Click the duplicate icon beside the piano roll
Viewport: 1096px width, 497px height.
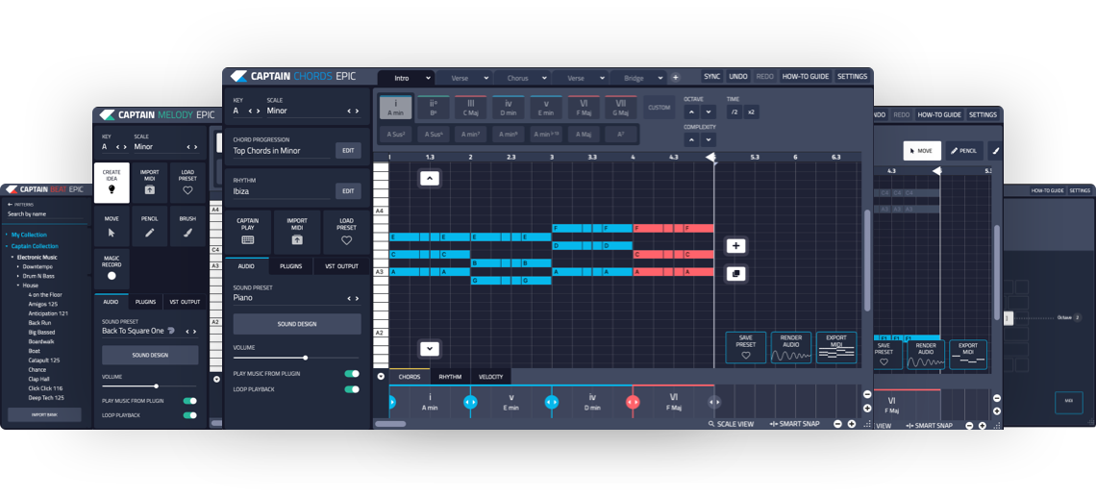point(735,274)
